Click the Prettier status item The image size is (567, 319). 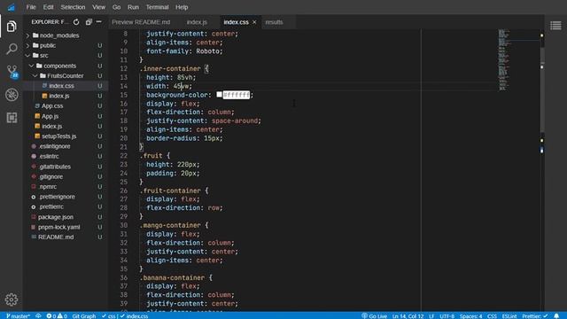click(x=535, y=315)
